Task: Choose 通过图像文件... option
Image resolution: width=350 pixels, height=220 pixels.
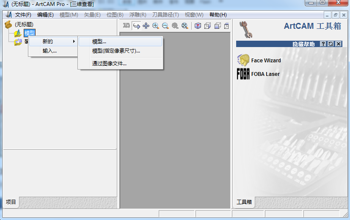Action: click(120, 64)
